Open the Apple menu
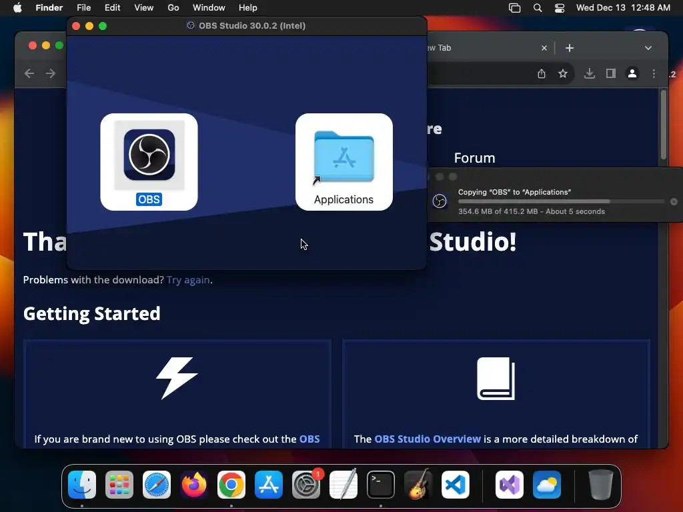This screenshot has height=512, width=683. click(x=17, y=8)
